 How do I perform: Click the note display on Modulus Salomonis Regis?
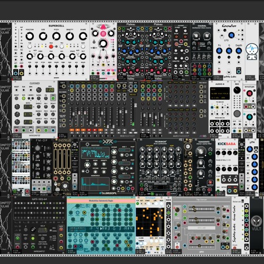point(101,229)
